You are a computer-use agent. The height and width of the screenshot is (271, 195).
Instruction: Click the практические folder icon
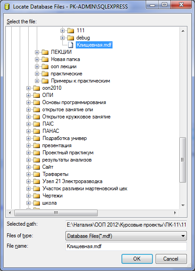(45, 74)
